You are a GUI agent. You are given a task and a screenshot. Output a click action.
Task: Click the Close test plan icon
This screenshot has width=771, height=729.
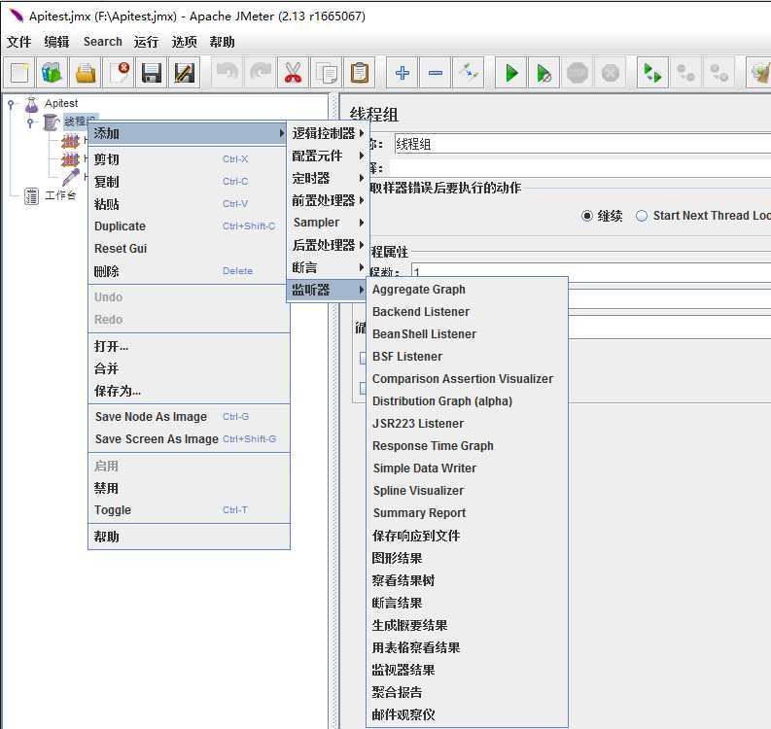(x=119, y=73)
